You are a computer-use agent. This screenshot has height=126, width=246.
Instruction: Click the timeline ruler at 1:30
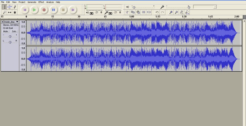(x=184, y=17)
